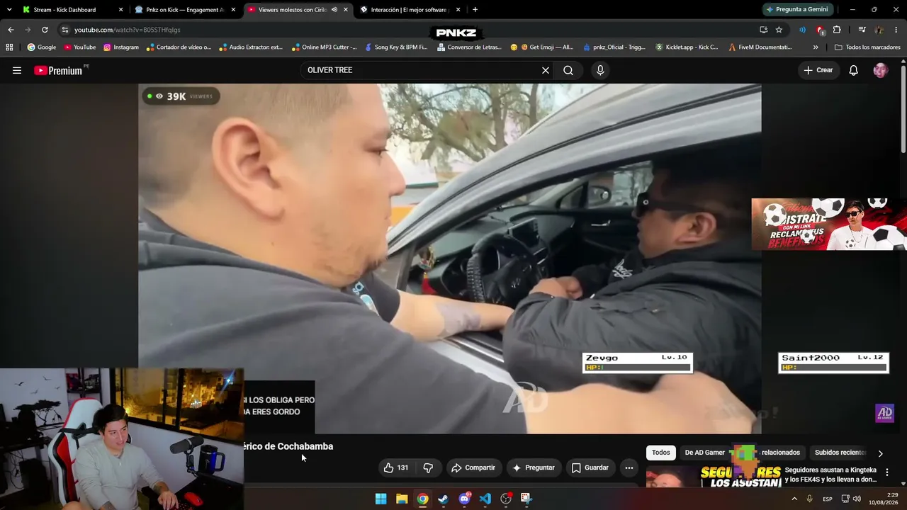The height and width of the screenshot is (510, 907).
Task: Open the Conversor de Letras bookmark
Action: [469, 47]
